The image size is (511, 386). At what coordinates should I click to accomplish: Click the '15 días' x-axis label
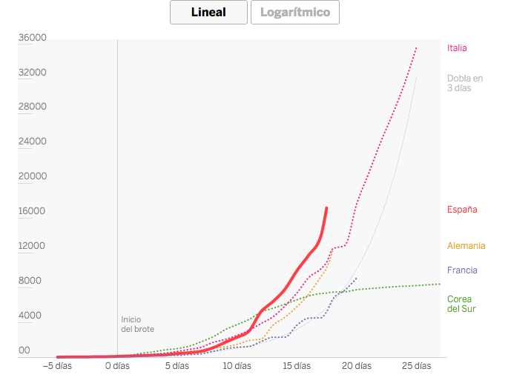coord(297,366)
